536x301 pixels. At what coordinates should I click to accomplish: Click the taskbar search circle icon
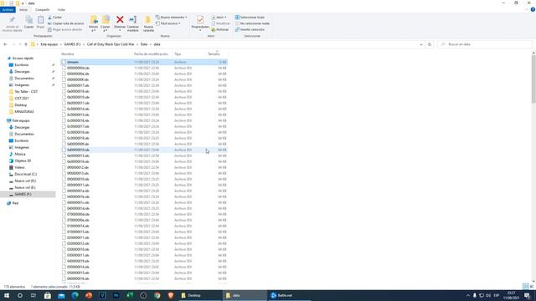coord(20,295)
